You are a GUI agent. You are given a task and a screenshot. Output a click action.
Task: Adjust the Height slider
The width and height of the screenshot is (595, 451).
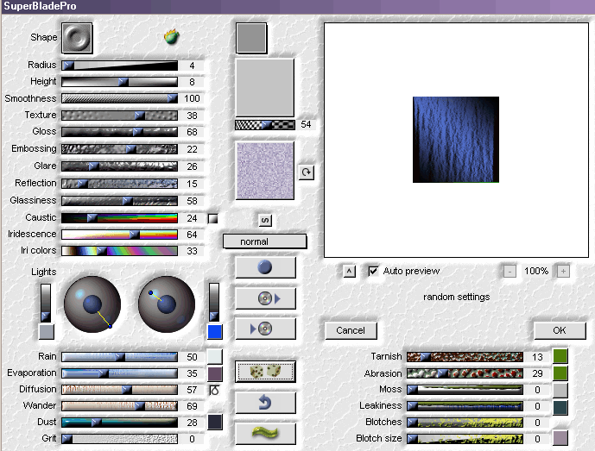coord(119,82)
